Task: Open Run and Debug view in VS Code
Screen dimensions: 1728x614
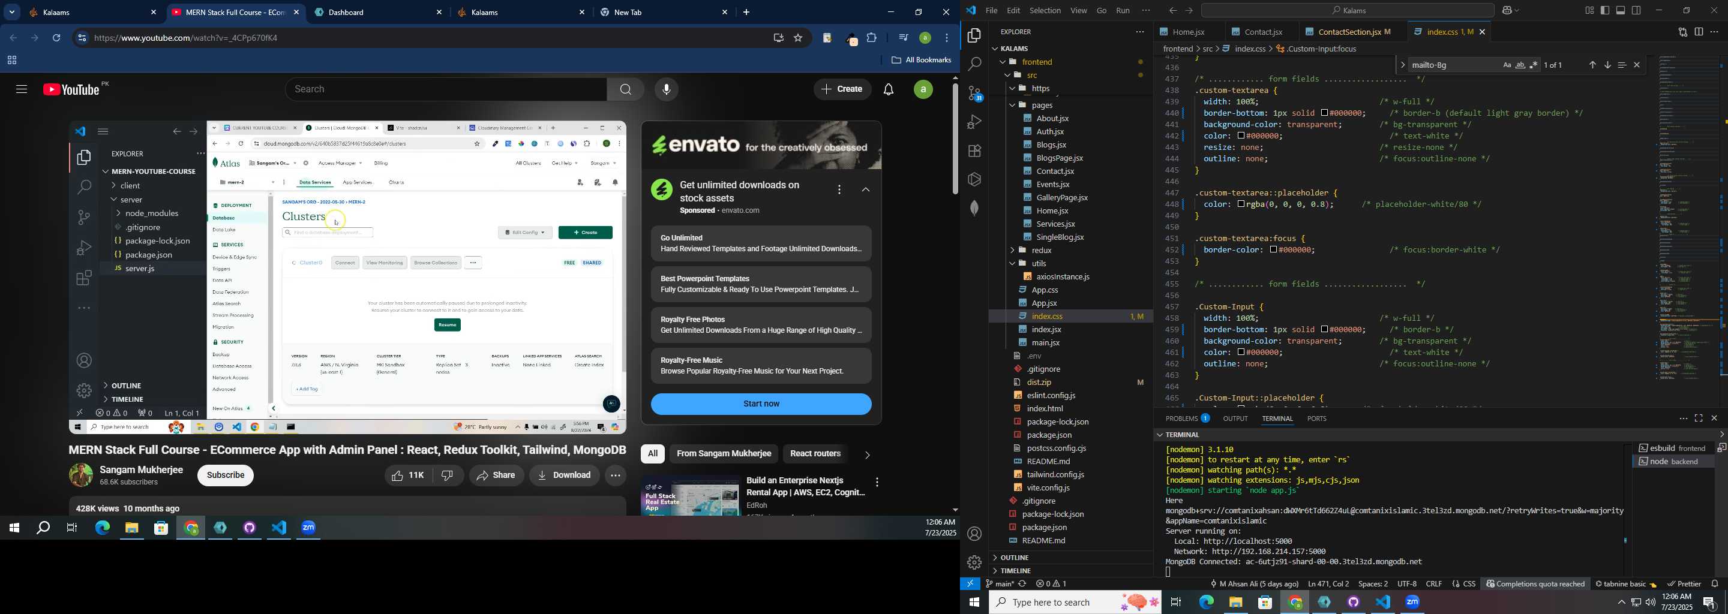Action: [974, 122]
